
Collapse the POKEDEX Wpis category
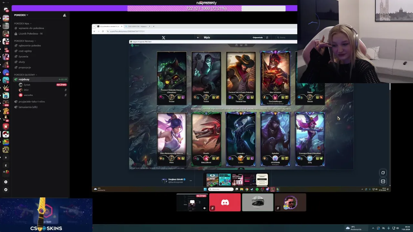pos(23,24)
